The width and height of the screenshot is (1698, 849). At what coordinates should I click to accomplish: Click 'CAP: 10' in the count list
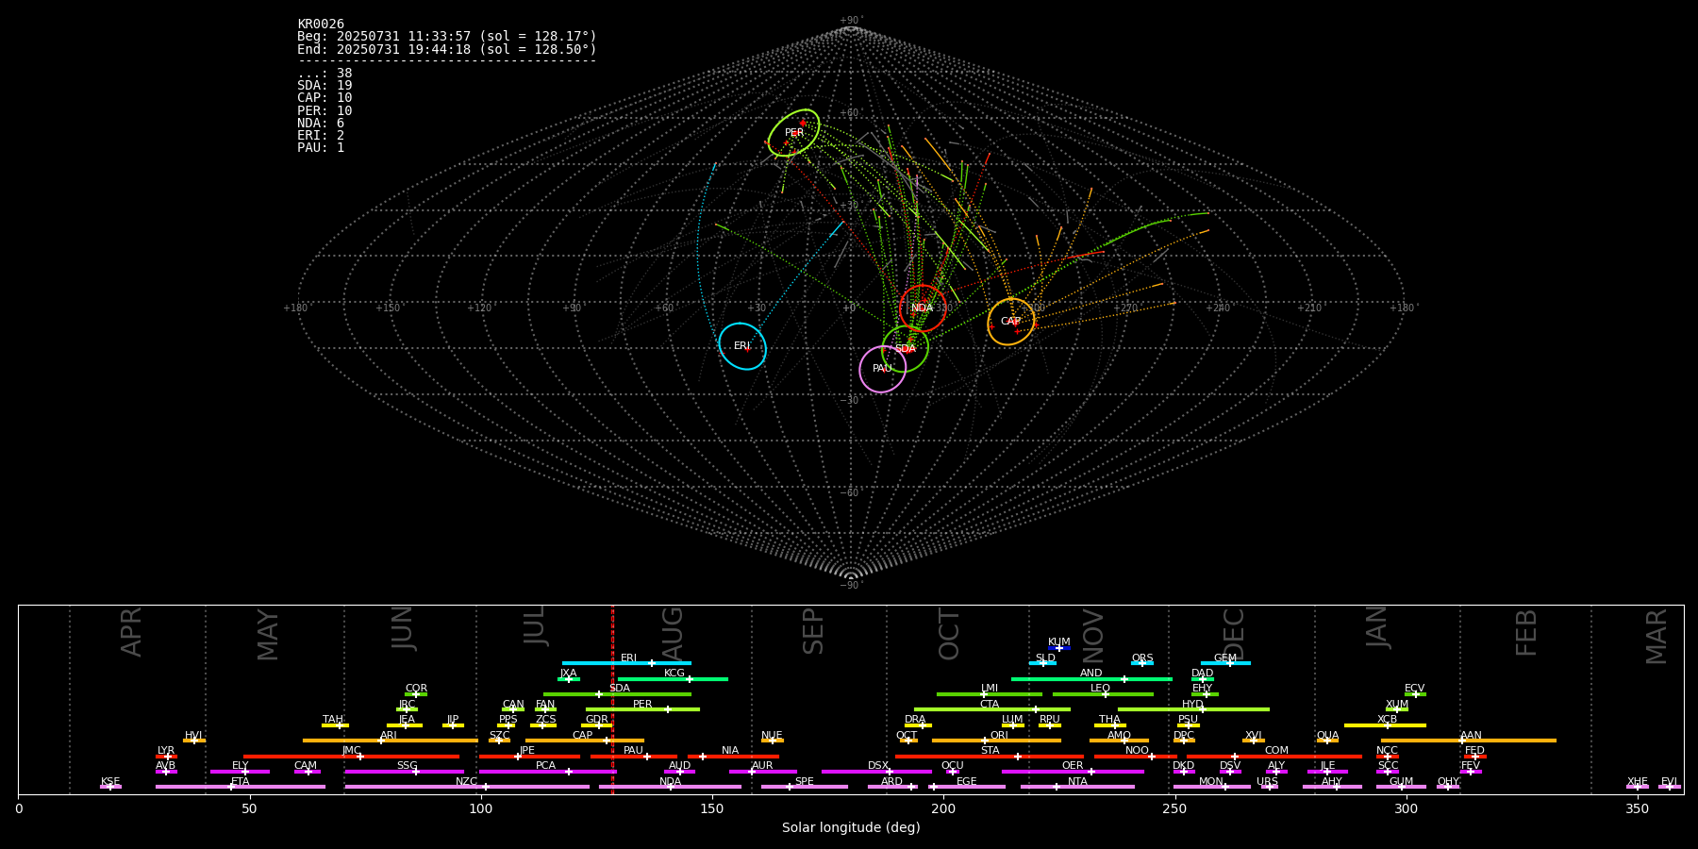point(325,97)
